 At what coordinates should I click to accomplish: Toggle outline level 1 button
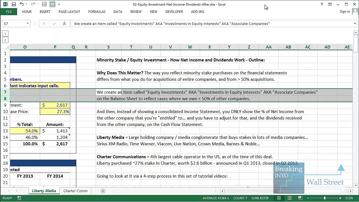coord(5,34)
